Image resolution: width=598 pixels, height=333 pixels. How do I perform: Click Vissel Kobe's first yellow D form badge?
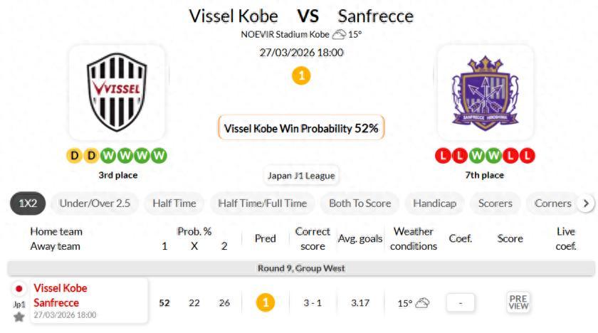(x=75, y=154)
